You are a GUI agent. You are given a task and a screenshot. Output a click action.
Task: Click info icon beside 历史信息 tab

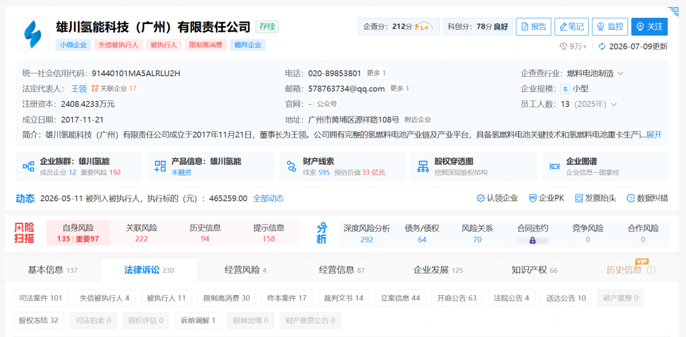(x=651, y=270)
